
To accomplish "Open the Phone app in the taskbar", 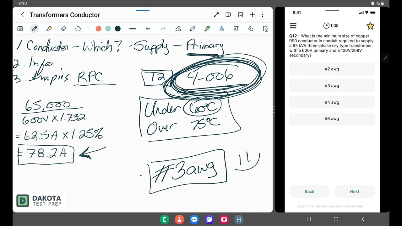I will 164,219.
